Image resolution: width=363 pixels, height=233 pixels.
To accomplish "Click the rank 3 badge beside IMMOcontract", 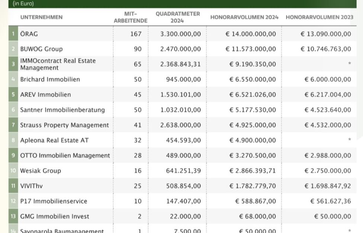I will click(x=13, y=64).
